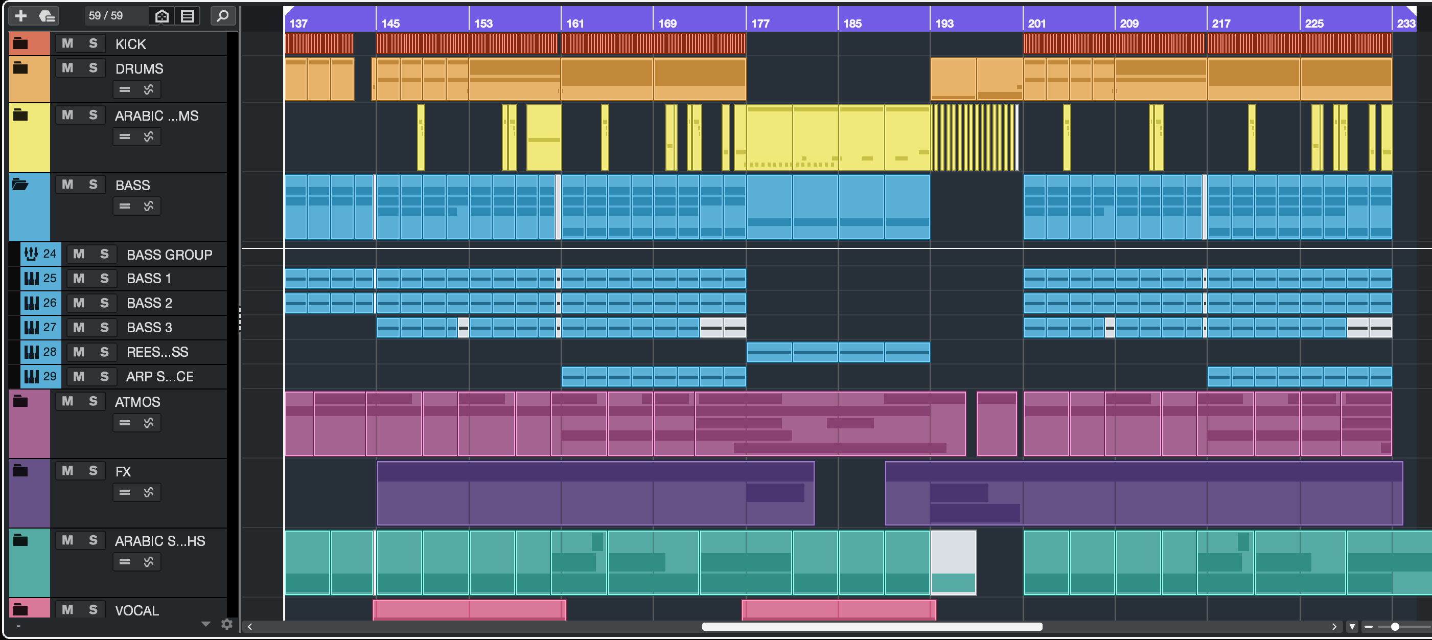The height and width of the screenshot is (640, 1432).
Task: Click the ATMOS group editing icon
Action: pyautogui.click(x=125, y=423)
